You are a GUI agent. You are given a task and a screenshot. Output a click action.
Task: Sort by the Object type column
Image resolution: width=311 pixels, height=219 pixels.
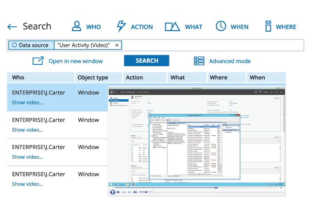click(x=99, y=77)
